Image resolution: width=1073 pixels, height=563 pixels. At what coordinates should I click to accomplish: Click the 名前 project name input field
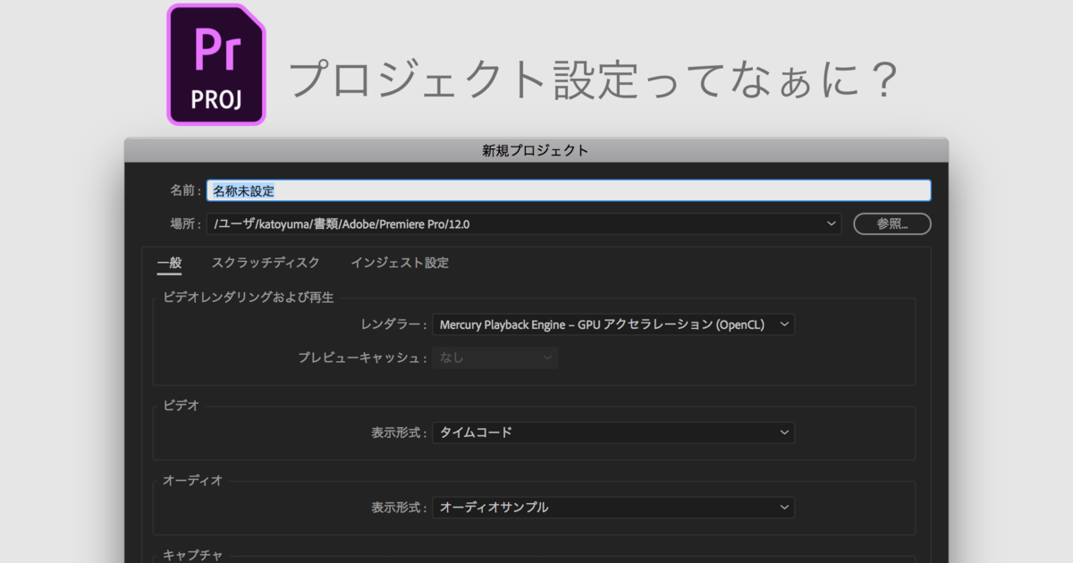point(570,189)
